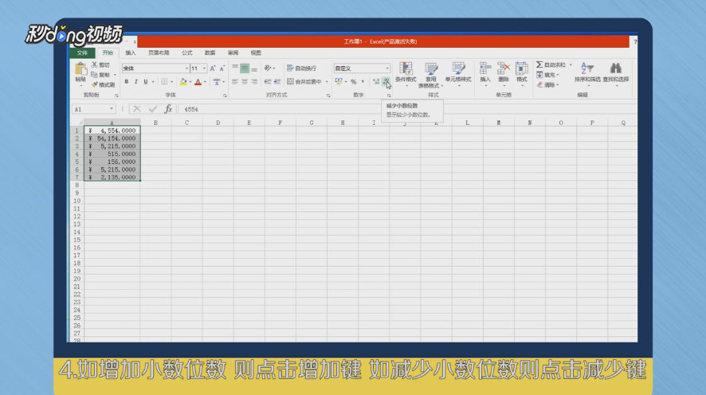Click the Decrease Decimal (减少小数位数) button
Viewport: 706px width, 395px height.
[386, 82]
